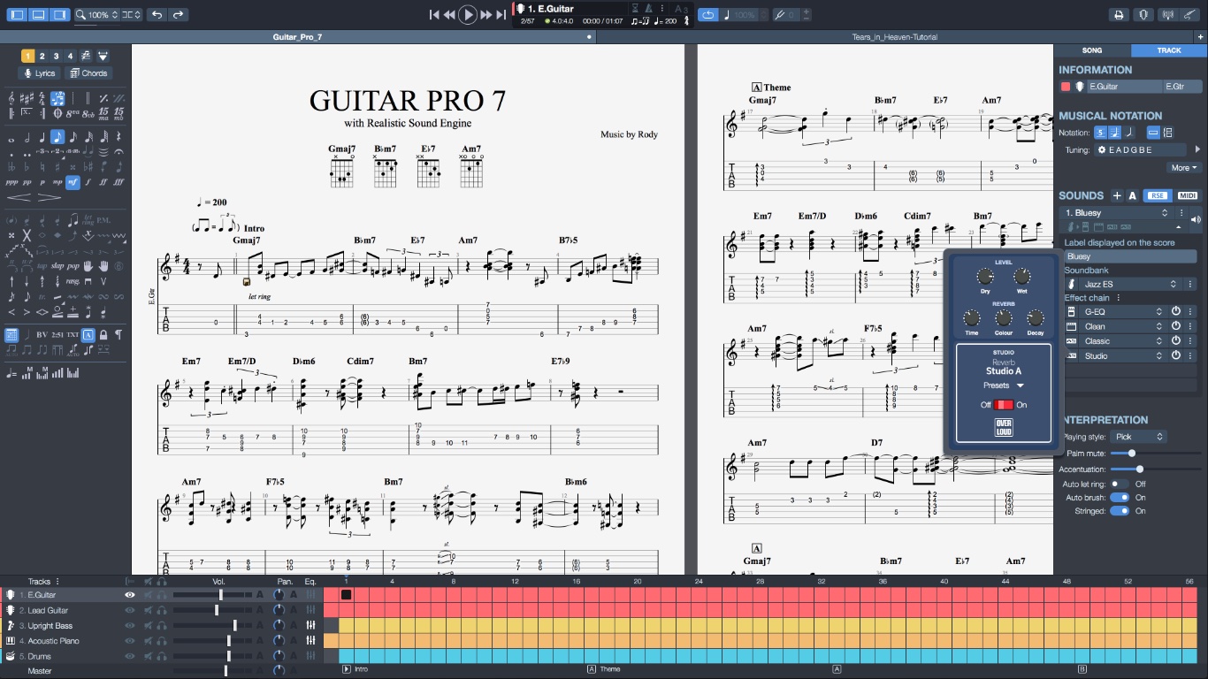Open the Presets dropdown in Studio reverb

(1004, 385)
